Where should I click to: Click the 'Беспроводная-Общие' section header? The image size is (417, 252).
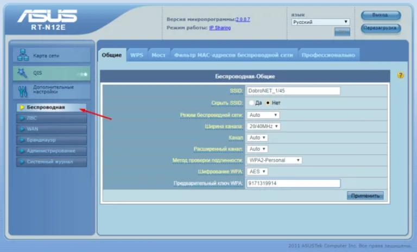[245, 77]
